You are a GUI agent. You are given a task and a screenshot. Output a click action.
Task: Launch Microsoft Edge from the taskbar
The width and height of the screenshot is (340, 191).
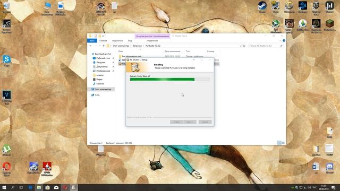(30, 187)
